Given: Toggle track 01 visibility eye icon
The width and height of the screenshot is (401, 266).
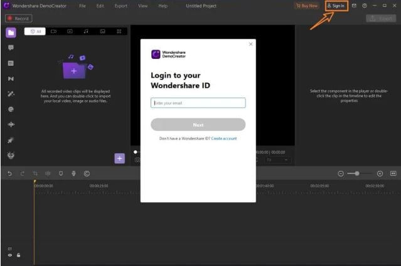Looking at the screenshot, I should point(9,255).
